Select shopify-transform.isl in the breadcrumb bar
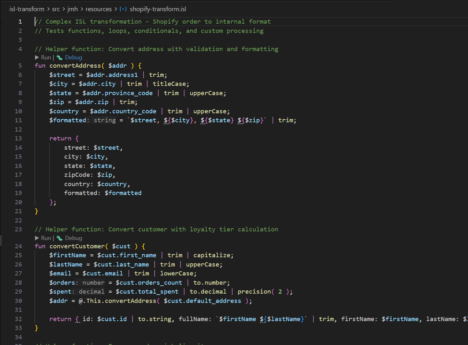 (x=158, y=9)
